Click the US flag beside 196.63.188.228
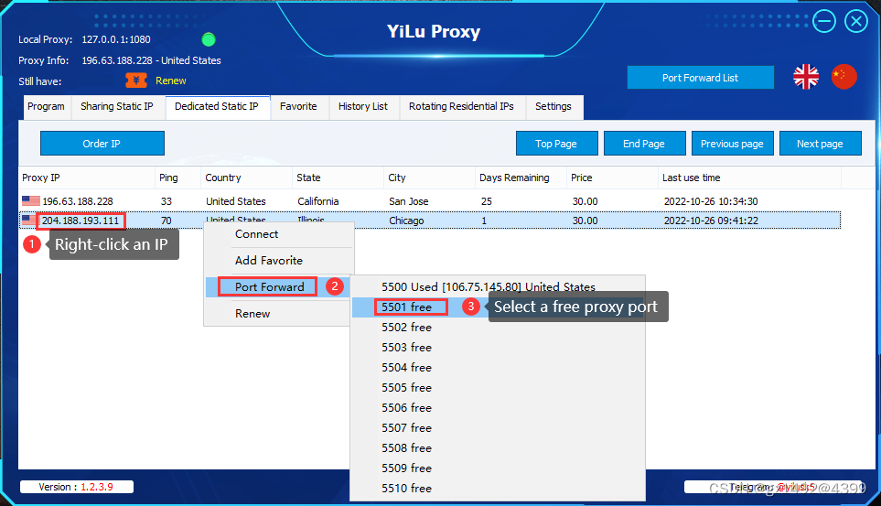The image size is (881, 506). (x=31, y=200)
